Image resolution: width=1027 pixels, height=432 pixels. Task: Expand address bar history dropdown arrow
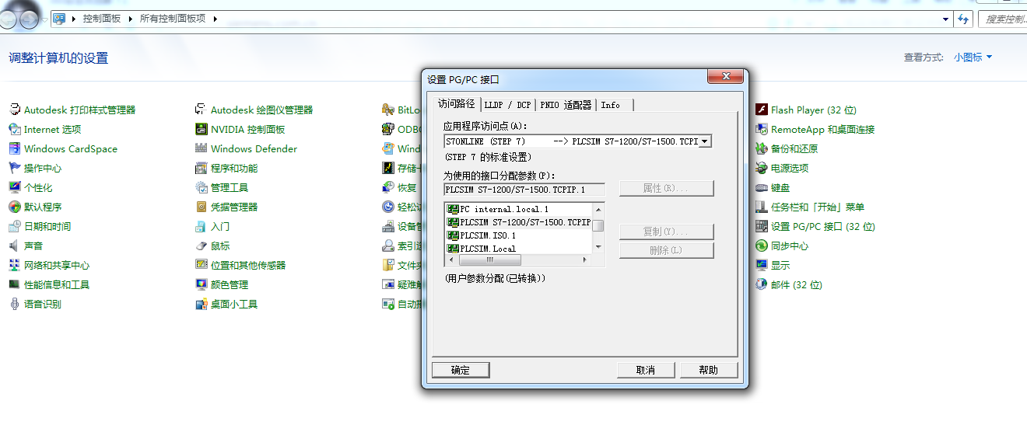click(945, 19)
